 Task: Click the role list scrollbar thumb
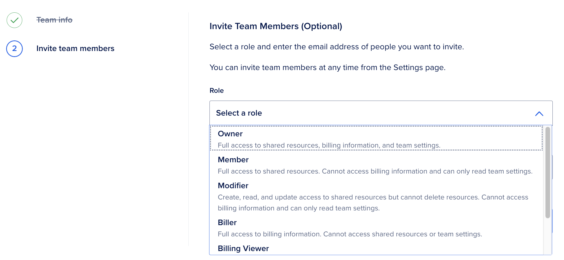point(548,172)
